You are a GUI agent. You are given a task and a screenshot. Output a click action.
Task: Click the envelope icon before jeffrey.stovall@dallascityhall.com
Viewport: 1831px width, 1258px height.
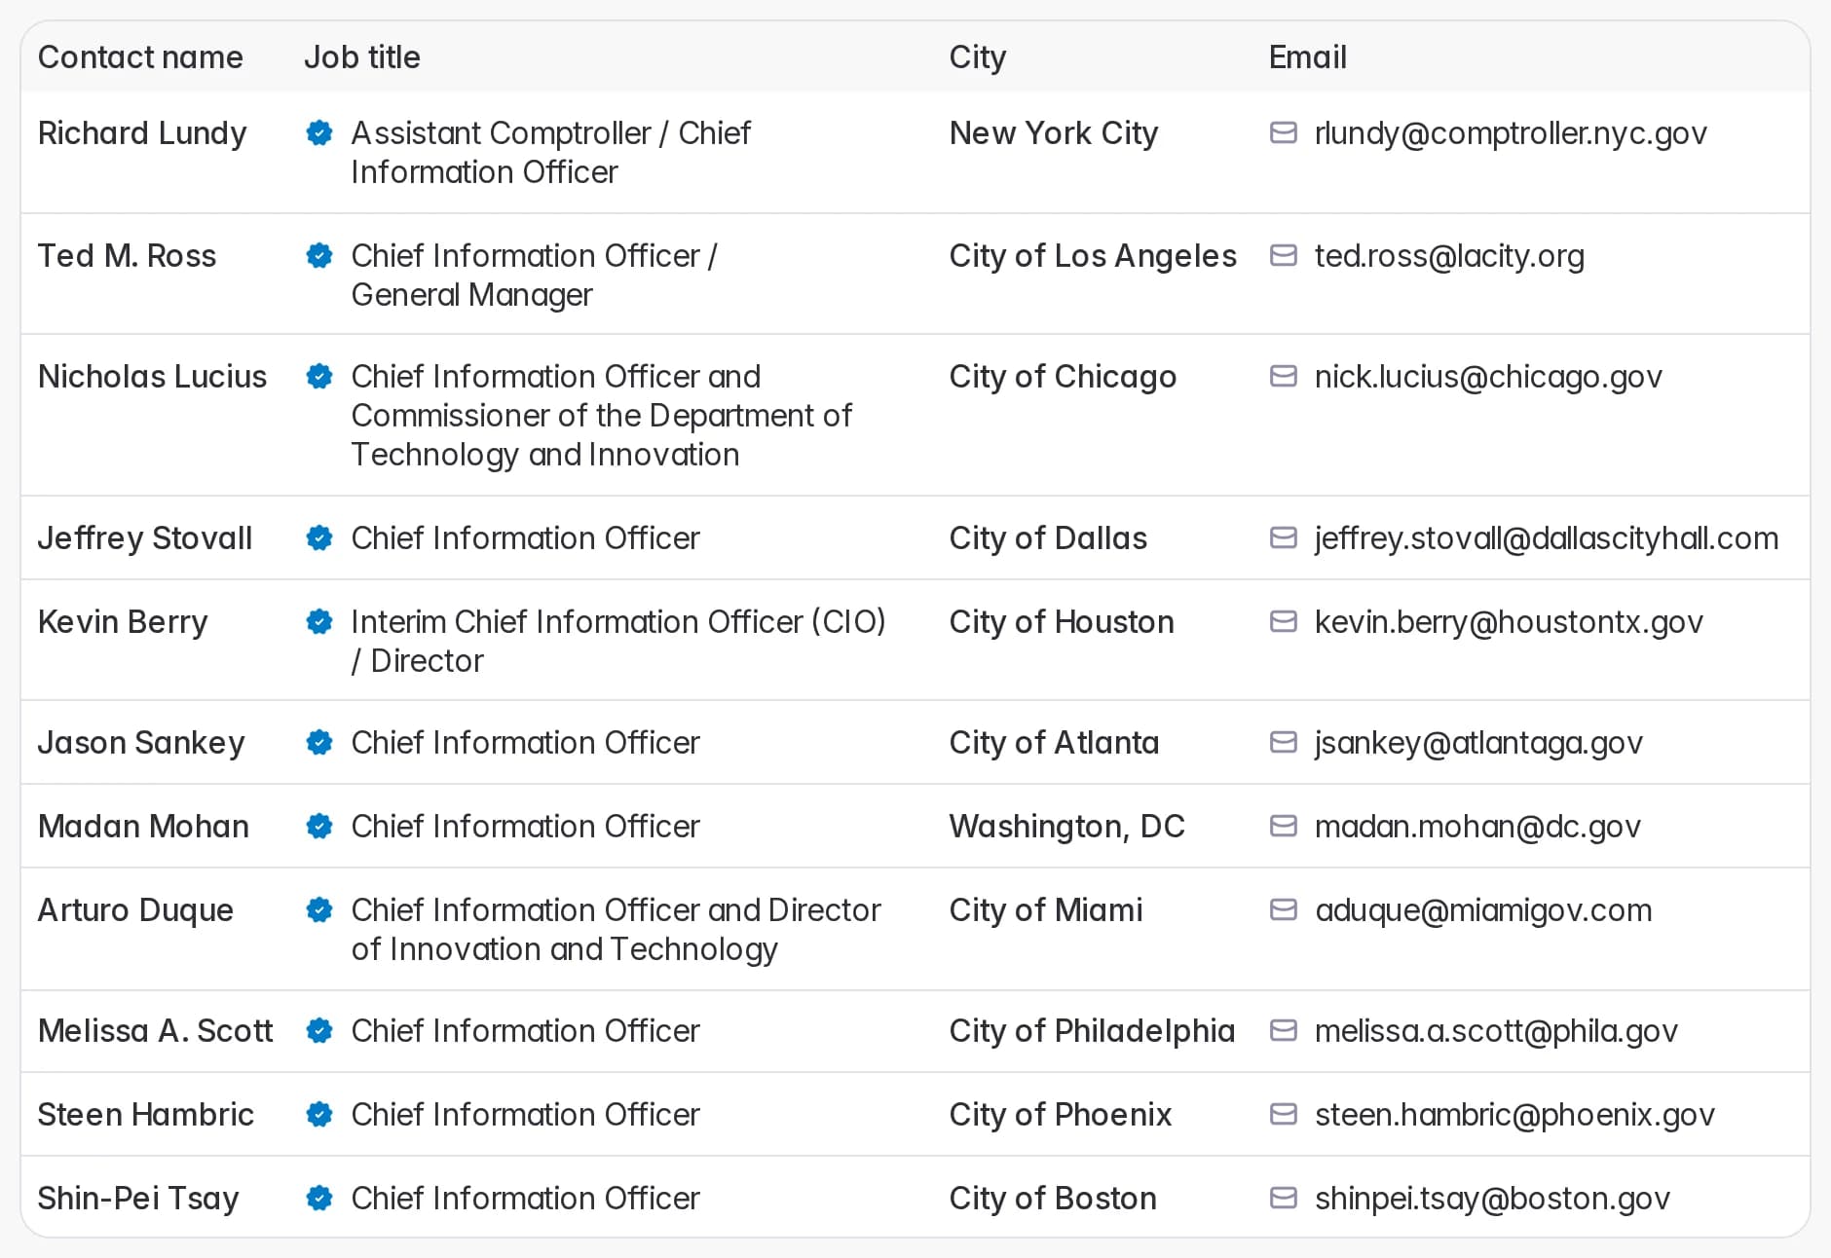click(1284, 537)
